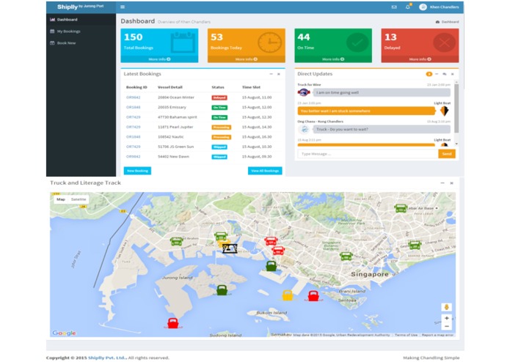Select the red boat marker near Sentosa

(313, 296)
